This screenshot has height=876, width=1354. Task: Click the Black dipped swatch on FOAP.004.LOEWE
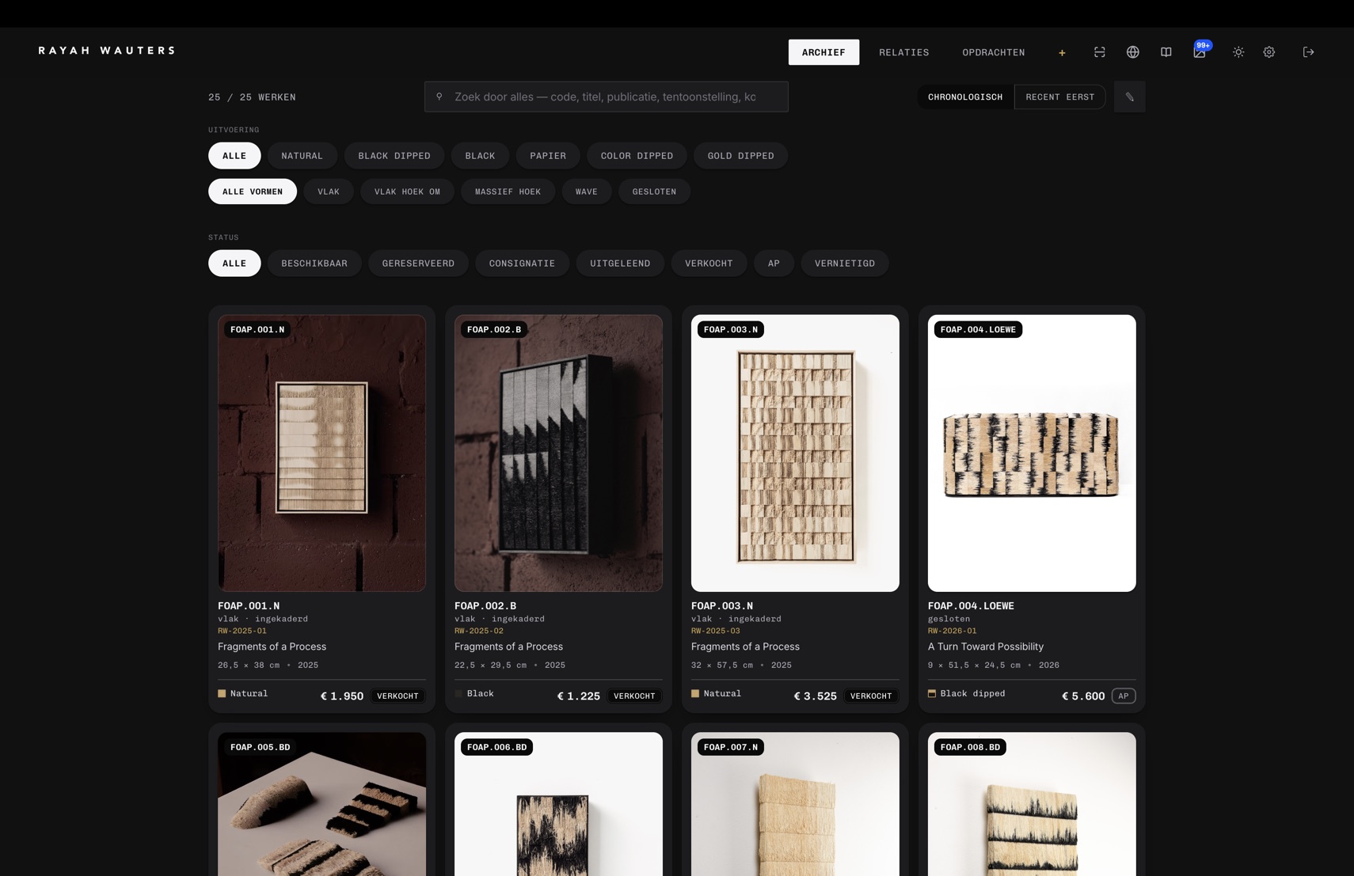click(x=932, y=693)
